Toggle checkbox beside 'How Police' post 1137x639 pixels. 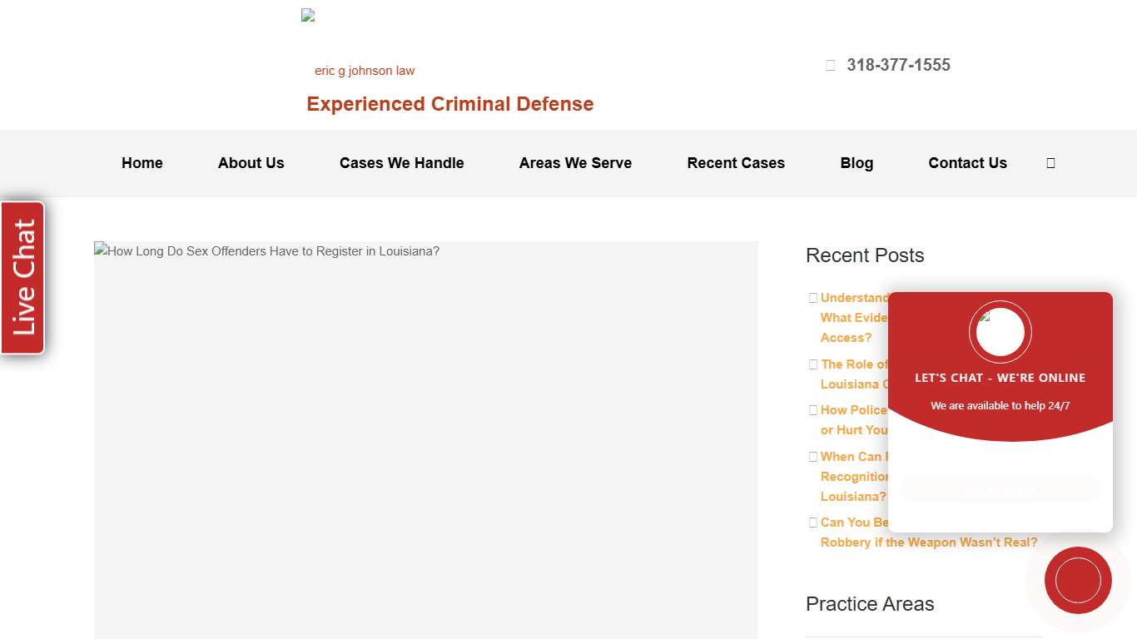(x=813, y=409)
